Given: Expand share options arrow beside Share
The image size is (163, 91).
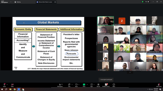Looking at the screenshot, I should tap(87, 84).
